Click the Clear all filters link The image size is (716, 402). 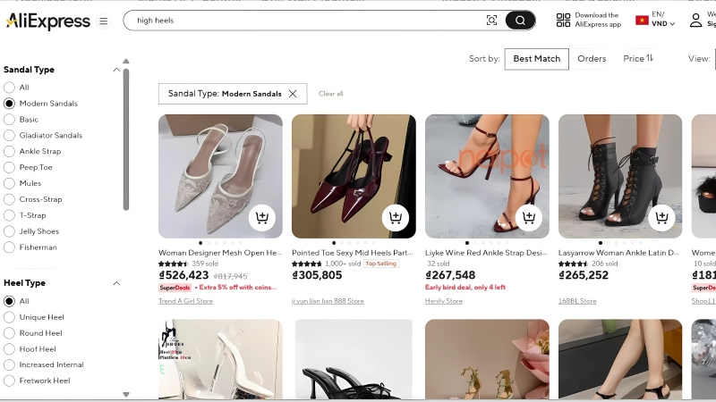tap(330, 94)
